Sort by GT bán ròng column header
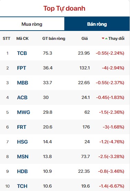Screen dimensions: 130x191 [x=54, y=38]
